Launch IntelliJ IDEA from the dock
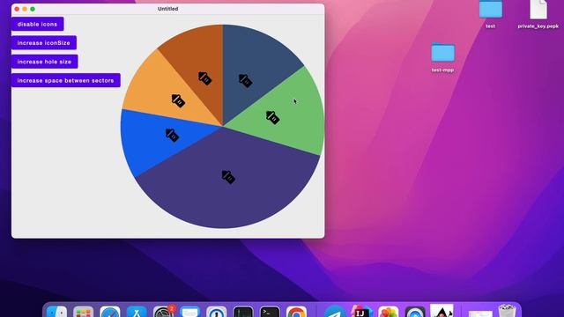Image resolution: width=564 pixels, height=317 pixels. pos(361,312)
